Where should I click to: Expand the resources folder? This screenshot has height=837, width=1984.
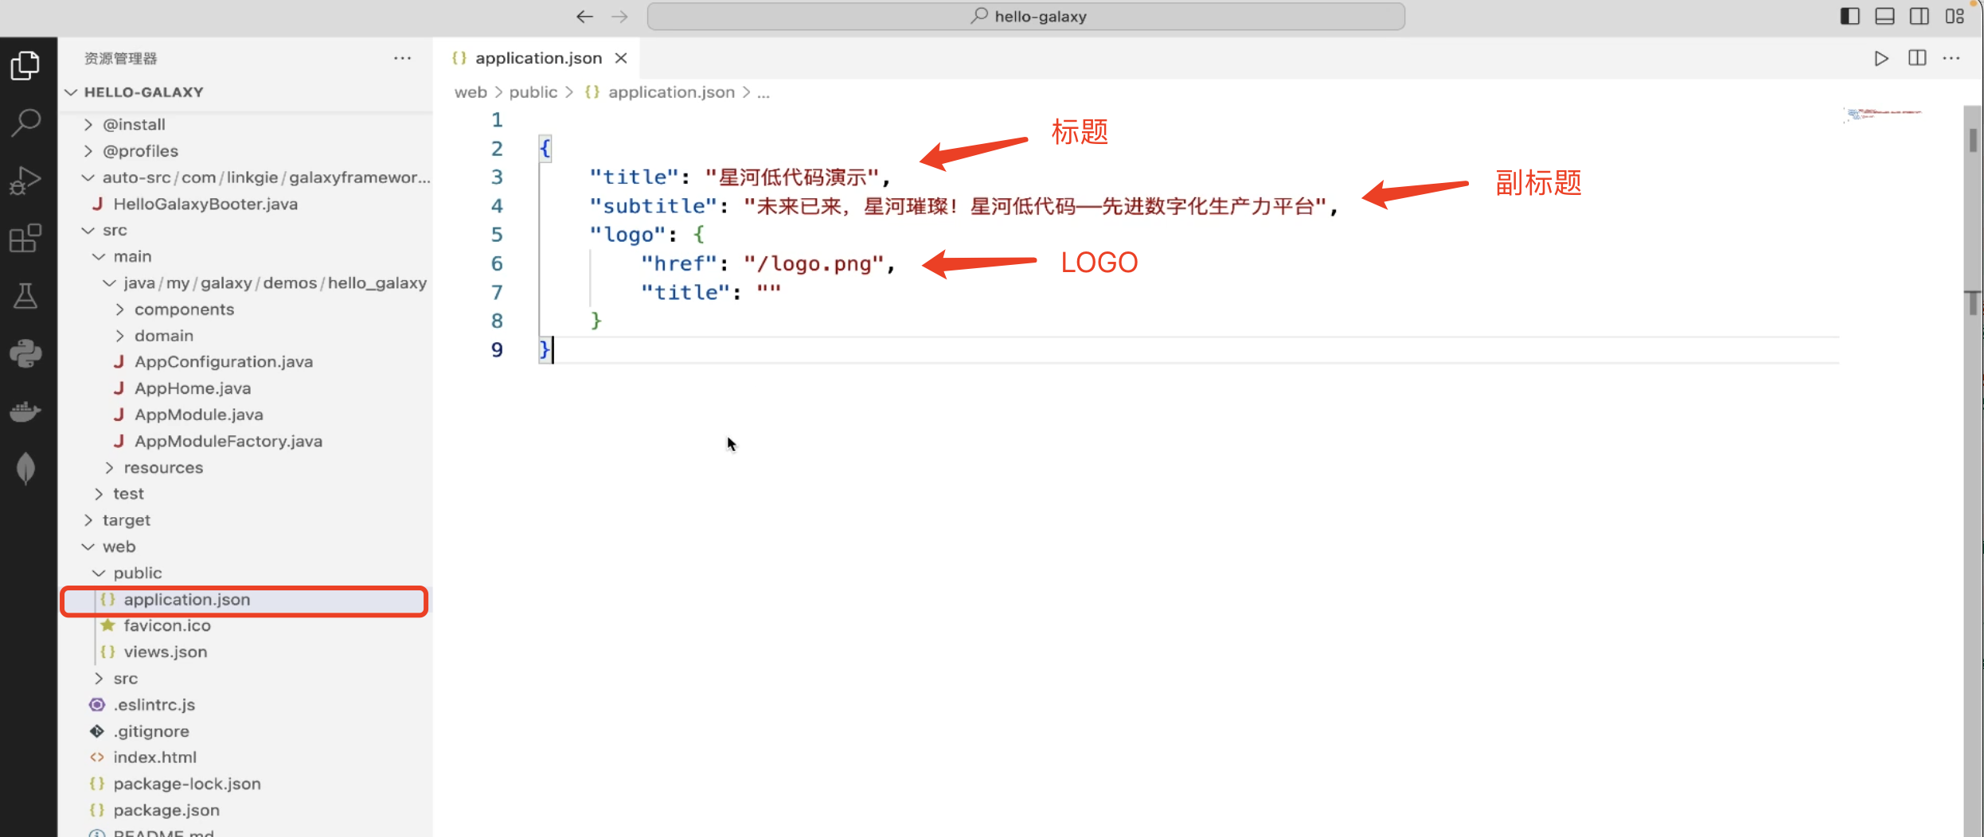click(245, 468)
